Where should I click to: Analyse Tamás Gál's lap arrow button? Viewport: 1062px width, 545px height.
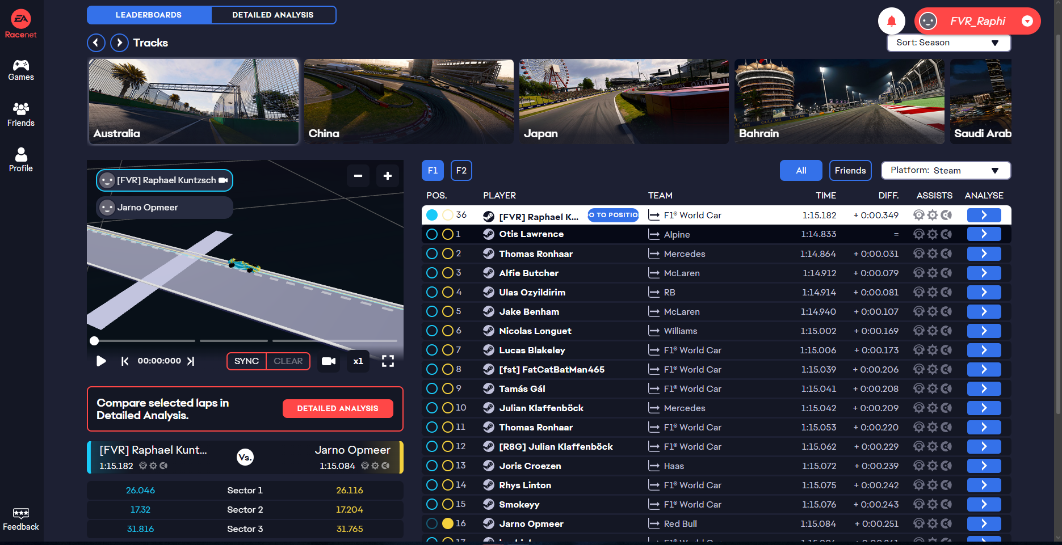point(984,388)
